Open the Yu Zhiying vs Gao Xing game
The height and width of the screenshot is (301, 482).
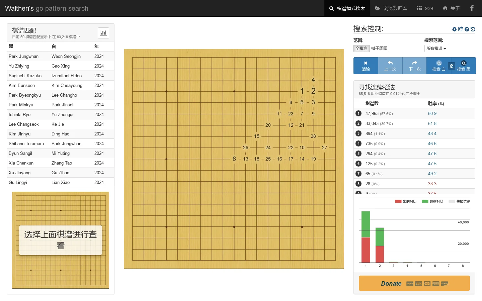coord(61,66)
